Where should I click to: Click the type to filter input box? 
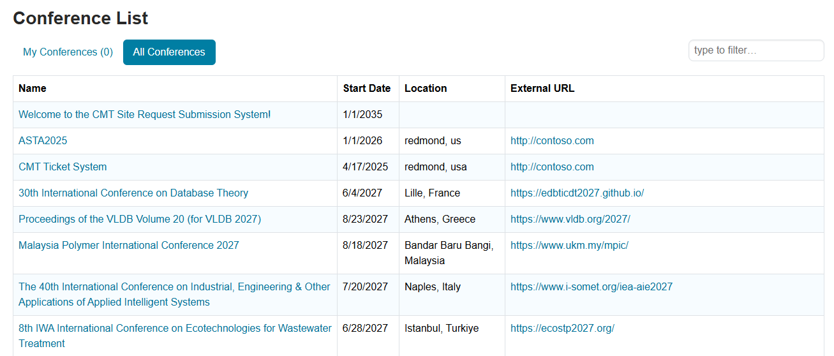coord(756,50)
